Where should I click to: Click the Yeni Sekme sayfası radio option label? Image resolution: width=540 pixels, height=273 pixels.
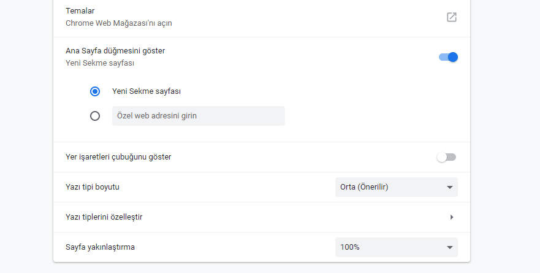[146, 91]
